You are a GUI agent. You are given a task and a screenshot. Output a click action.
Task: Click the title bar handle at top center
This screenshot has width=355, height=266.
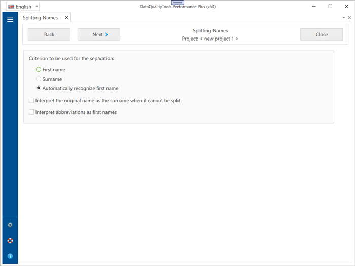coord(177,3)
